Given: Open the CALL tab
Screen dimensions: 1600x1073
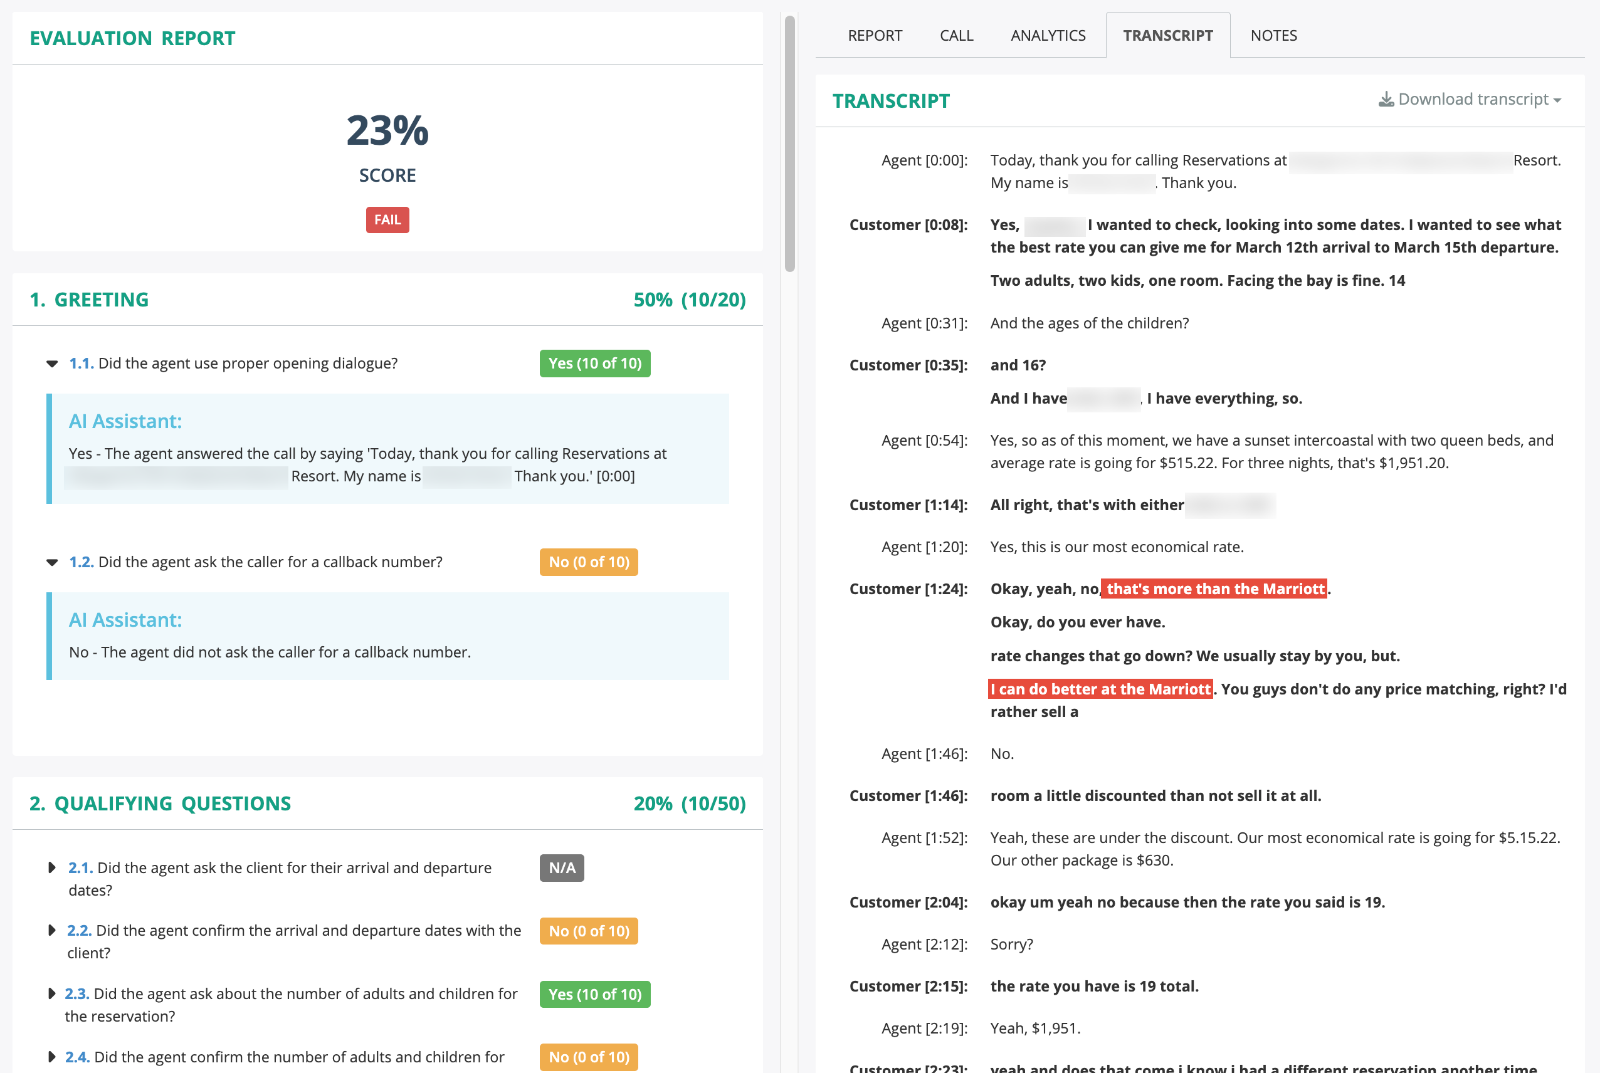Looking at the screenshot, I should 956,36.
